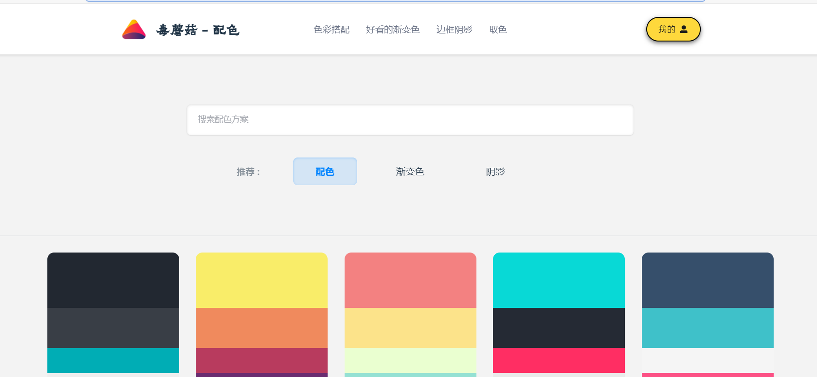Focus the 搜索配色方案 search field
This screenshot has width=817, height=377.
tap(410, 120)
